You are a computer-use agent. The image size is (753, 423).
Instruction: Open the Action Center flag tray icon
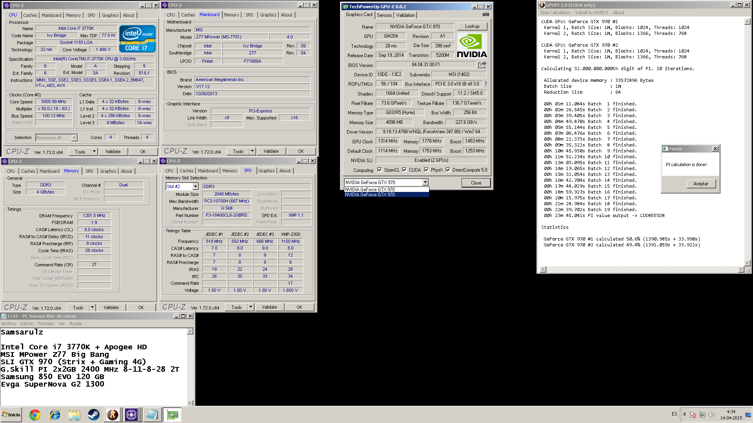point(693,415)
